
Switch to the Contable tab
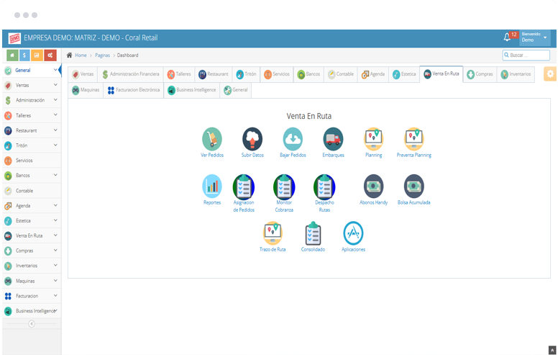click(x=341, y=74)
